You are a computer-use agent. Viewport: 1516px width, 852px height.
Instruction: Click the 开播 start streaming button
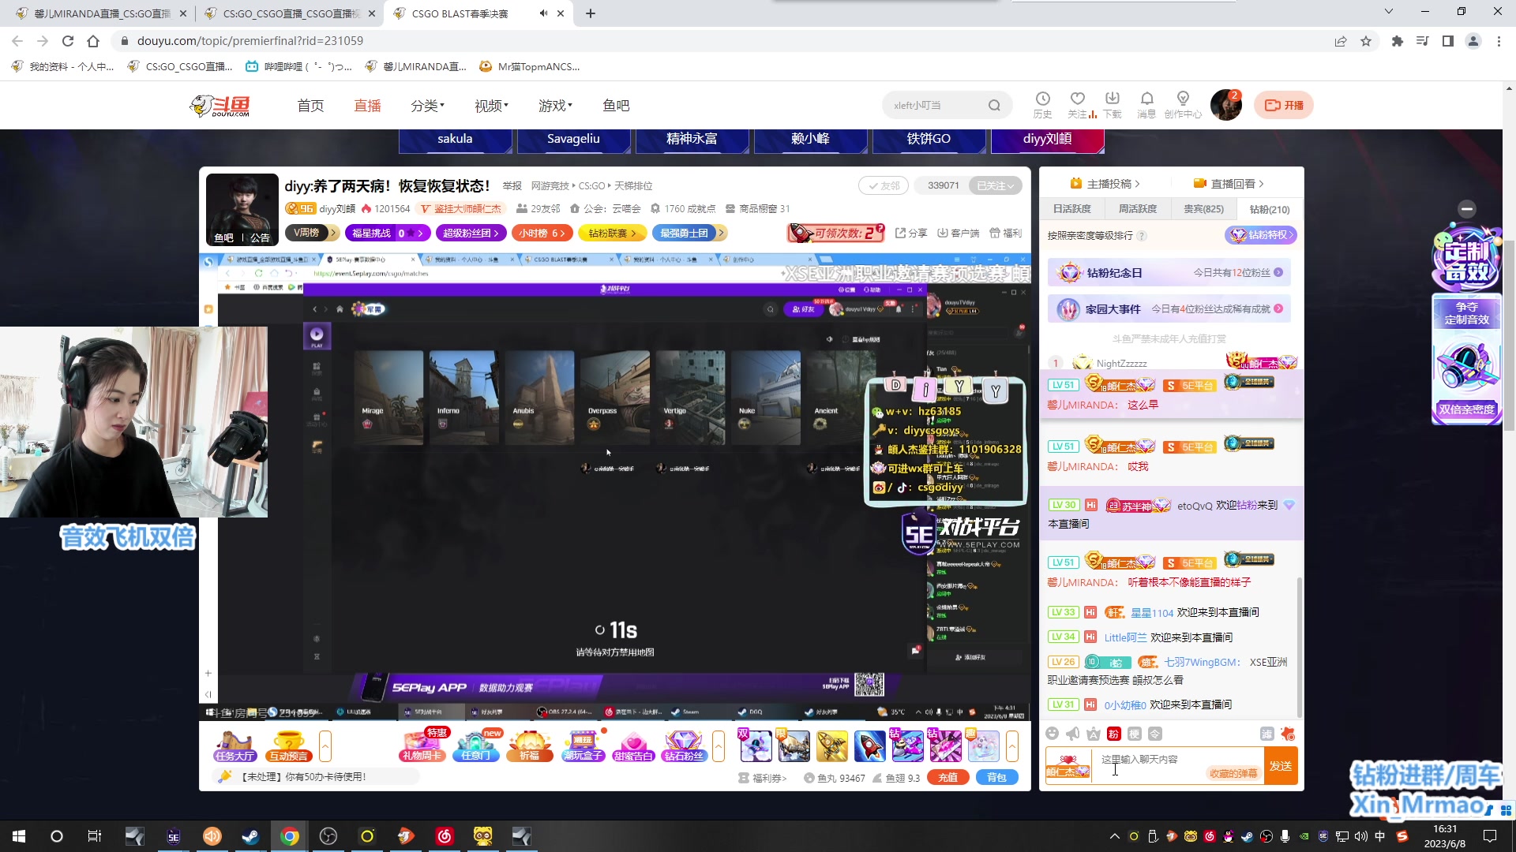(1284, 105)
